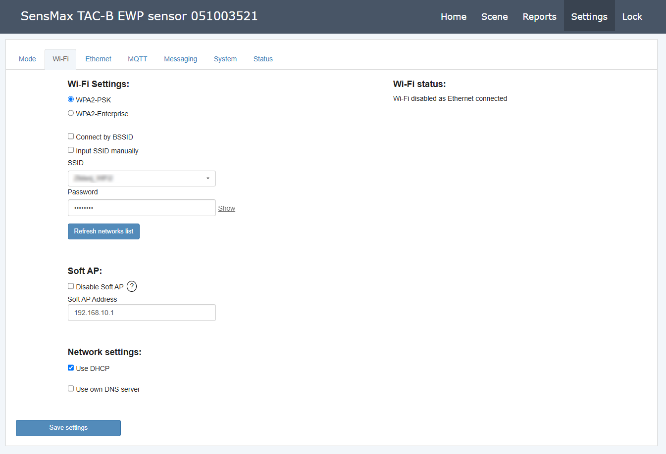The width and height of the screenshot is (666, 454).
Task: Enable the Connect by BSSID checkbox
Action: [x=71, y=136]
